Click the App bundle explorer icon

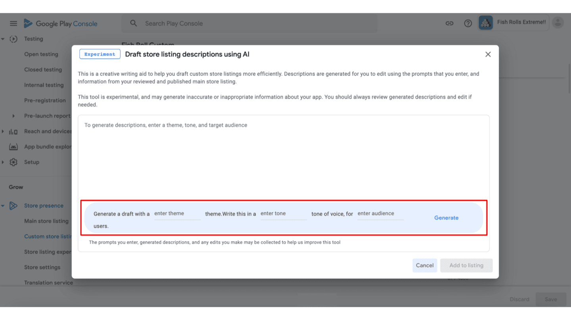pyautogui.click(x=13, y=147)
